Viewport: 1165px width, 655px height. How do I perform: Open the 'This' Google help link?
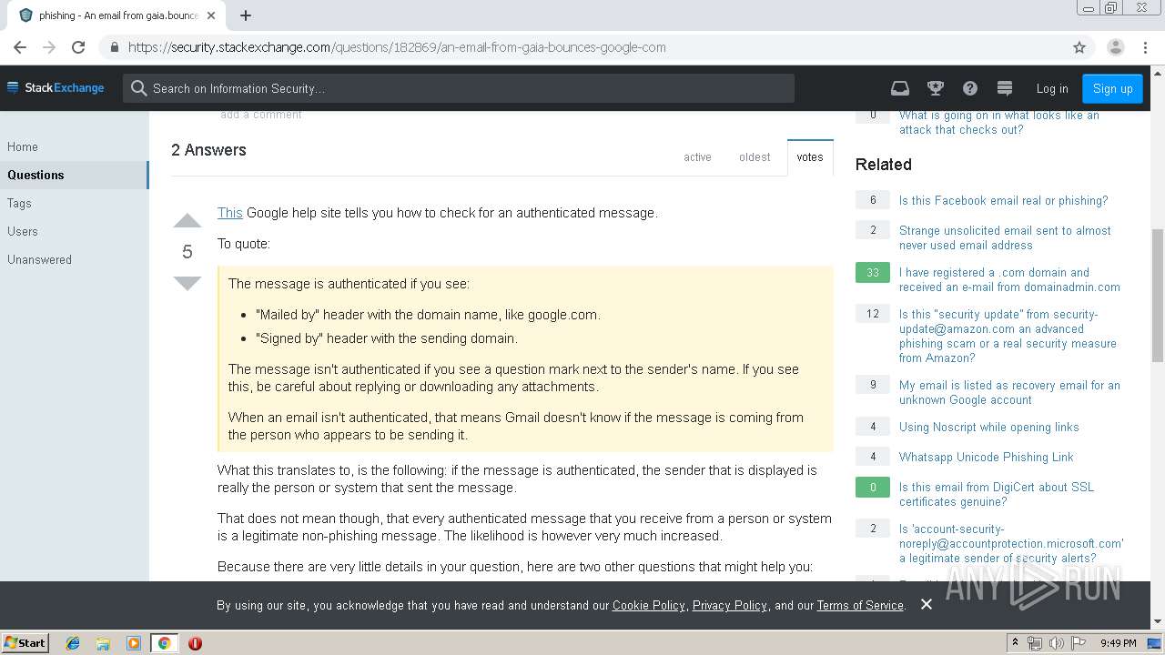coord(229,213)
